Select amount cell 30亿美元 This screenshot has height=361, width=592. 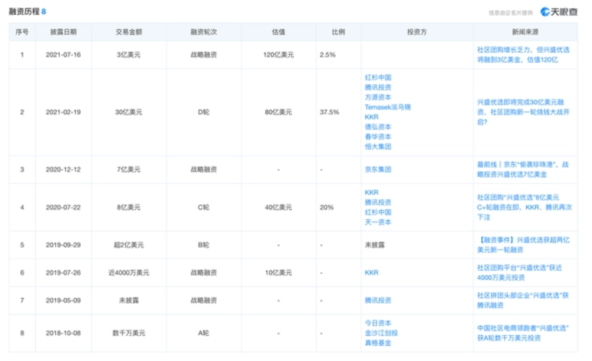coord(129,112)
